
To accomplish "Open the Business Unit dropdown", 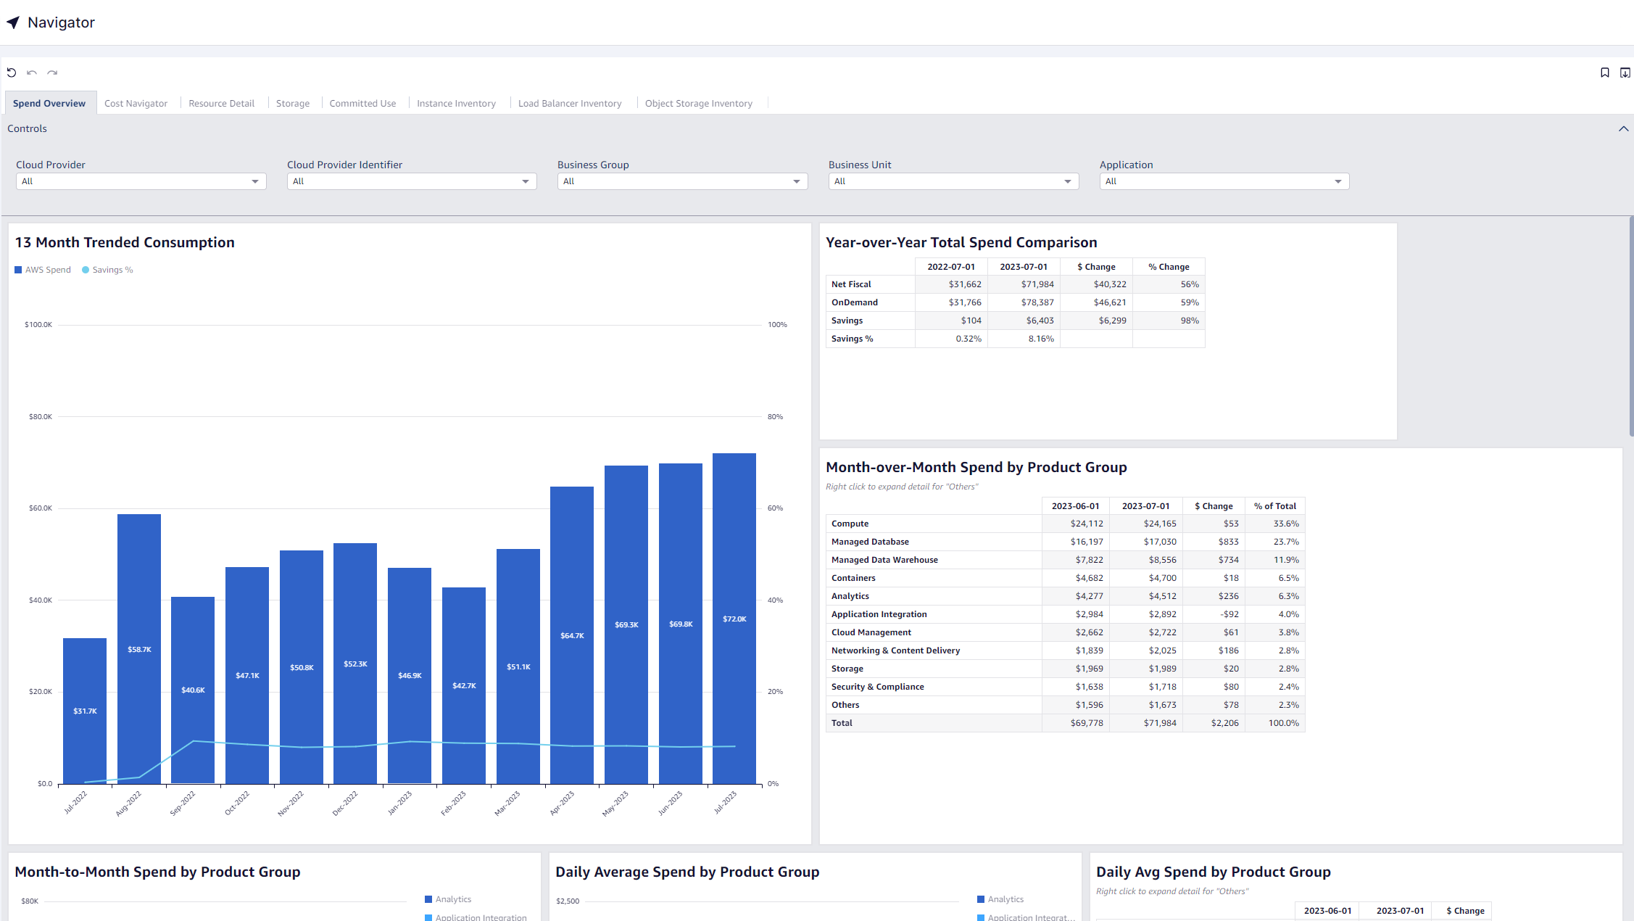I will pos(953,181).
